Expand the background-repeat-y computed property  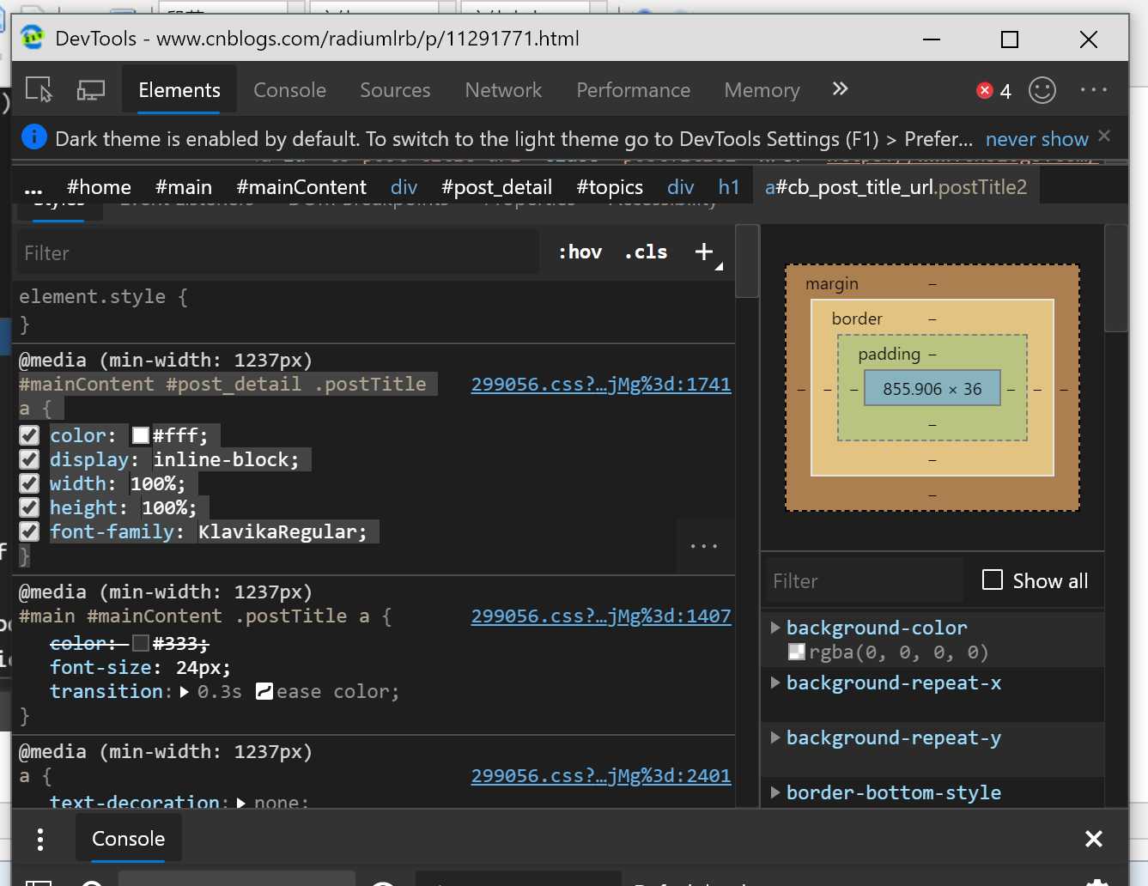tap(775, 737)
